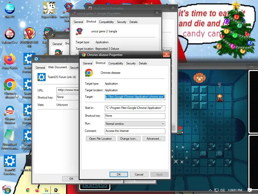Image resolution: width=258 pixels, height=194 pixels.
Task: Select the Super Hilda desktop icon
Action: pyautogui.click(x=49, y=10)
